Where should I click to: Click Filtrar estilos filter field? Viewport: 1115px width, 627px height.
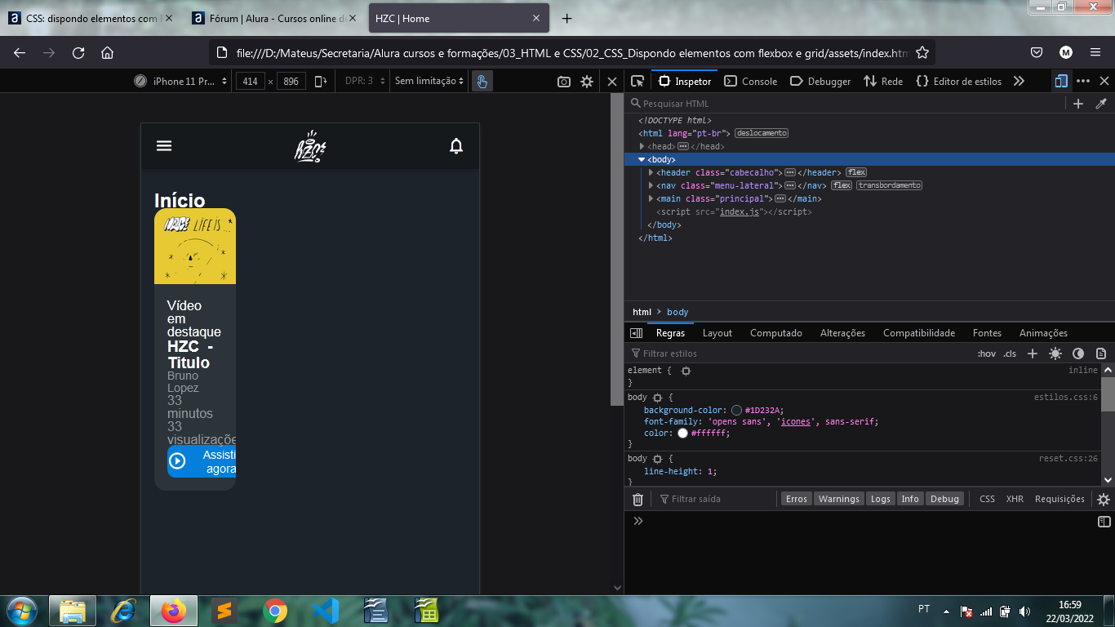pyautogui.click(x=800, y=354)
